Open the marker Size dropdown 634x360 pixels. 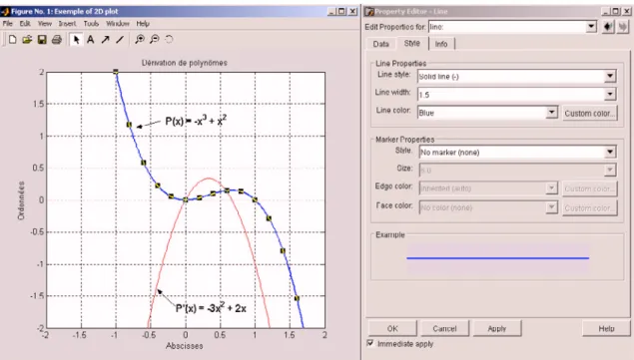[610, 170]
